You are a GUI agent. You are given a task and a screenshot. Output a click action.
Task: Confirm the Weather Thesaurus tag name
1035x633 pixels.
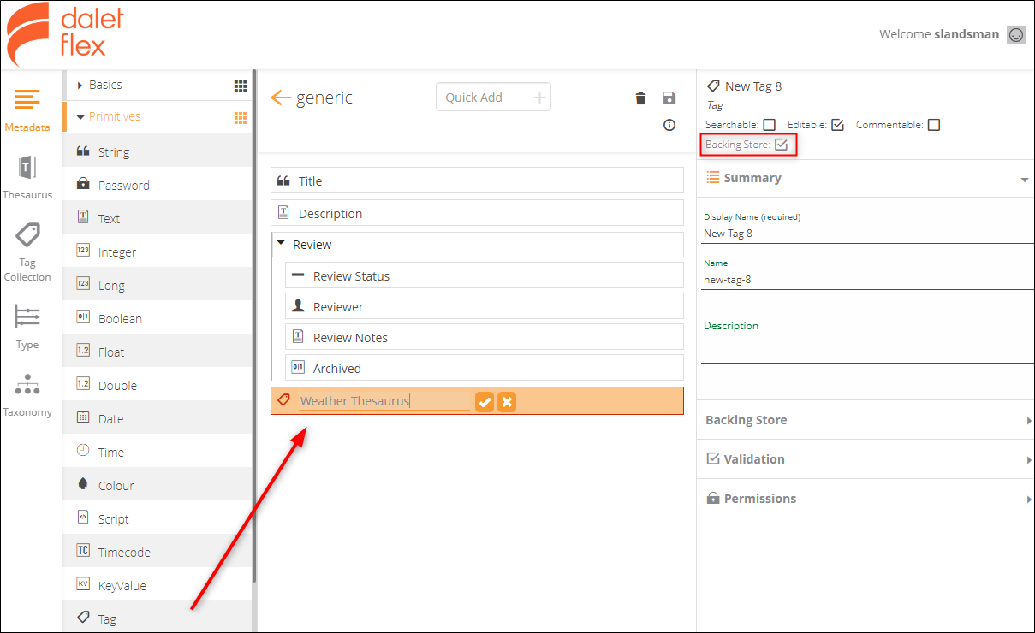pos(485,400)
